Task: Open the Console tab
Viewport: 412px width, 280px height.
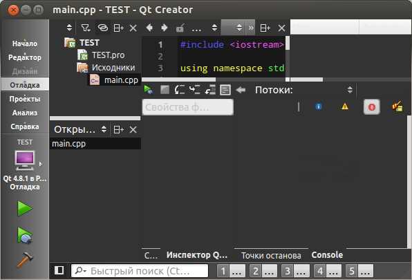Action: pos(327,255)
